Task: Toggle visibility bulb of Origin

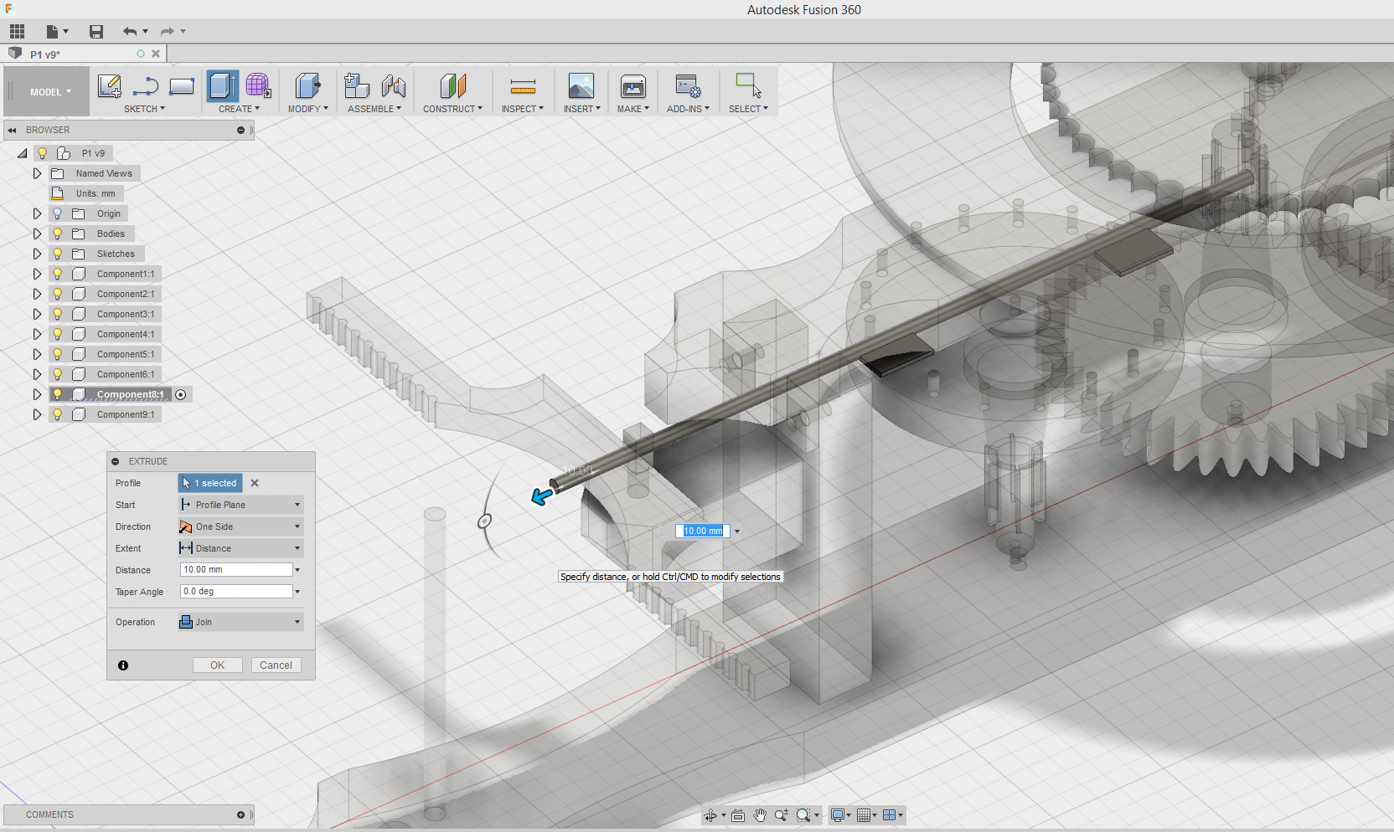Action: [58, 213]
